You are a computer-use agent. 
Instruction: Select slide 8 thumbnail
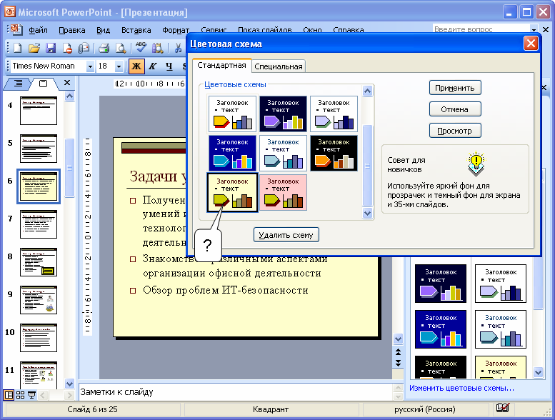point(39,262)
